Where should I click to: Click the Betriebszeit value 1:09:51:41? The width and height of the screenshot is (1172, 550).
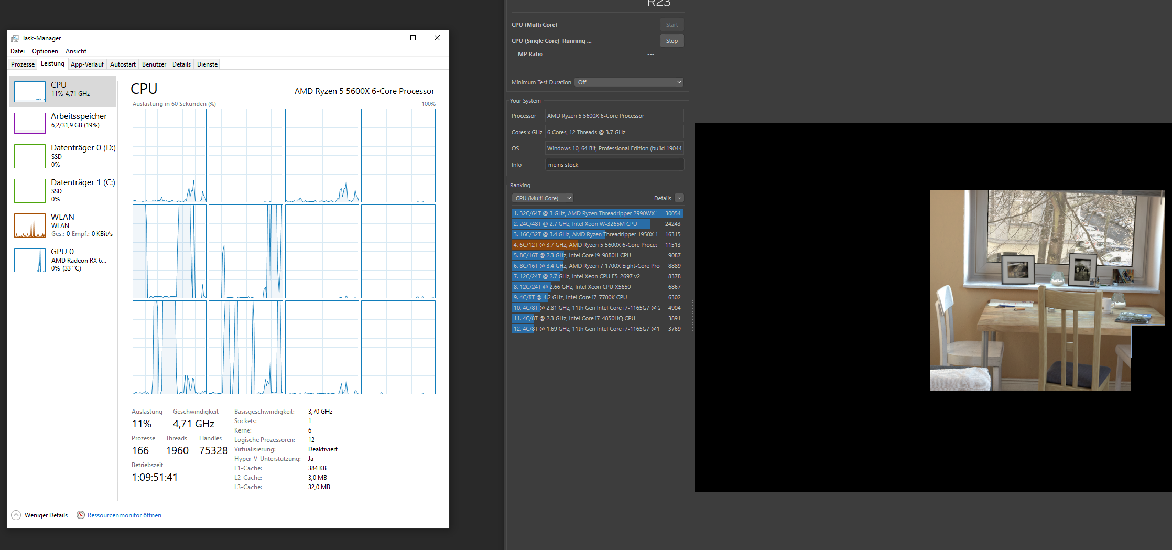point(155,477)
